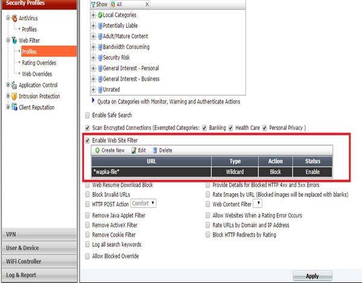The image size is (362, 283).
Task: Expand the Adult/Mature Content node
Action: coord(94,36)
